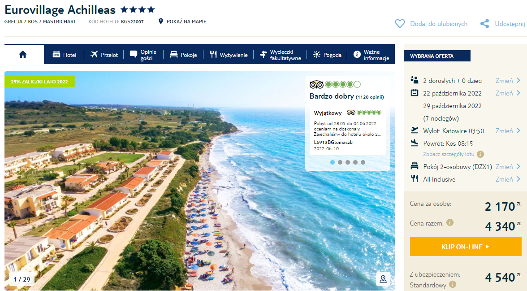
Task: Open the Zobacz szczegóły lotu link
Action: point(448,154)
